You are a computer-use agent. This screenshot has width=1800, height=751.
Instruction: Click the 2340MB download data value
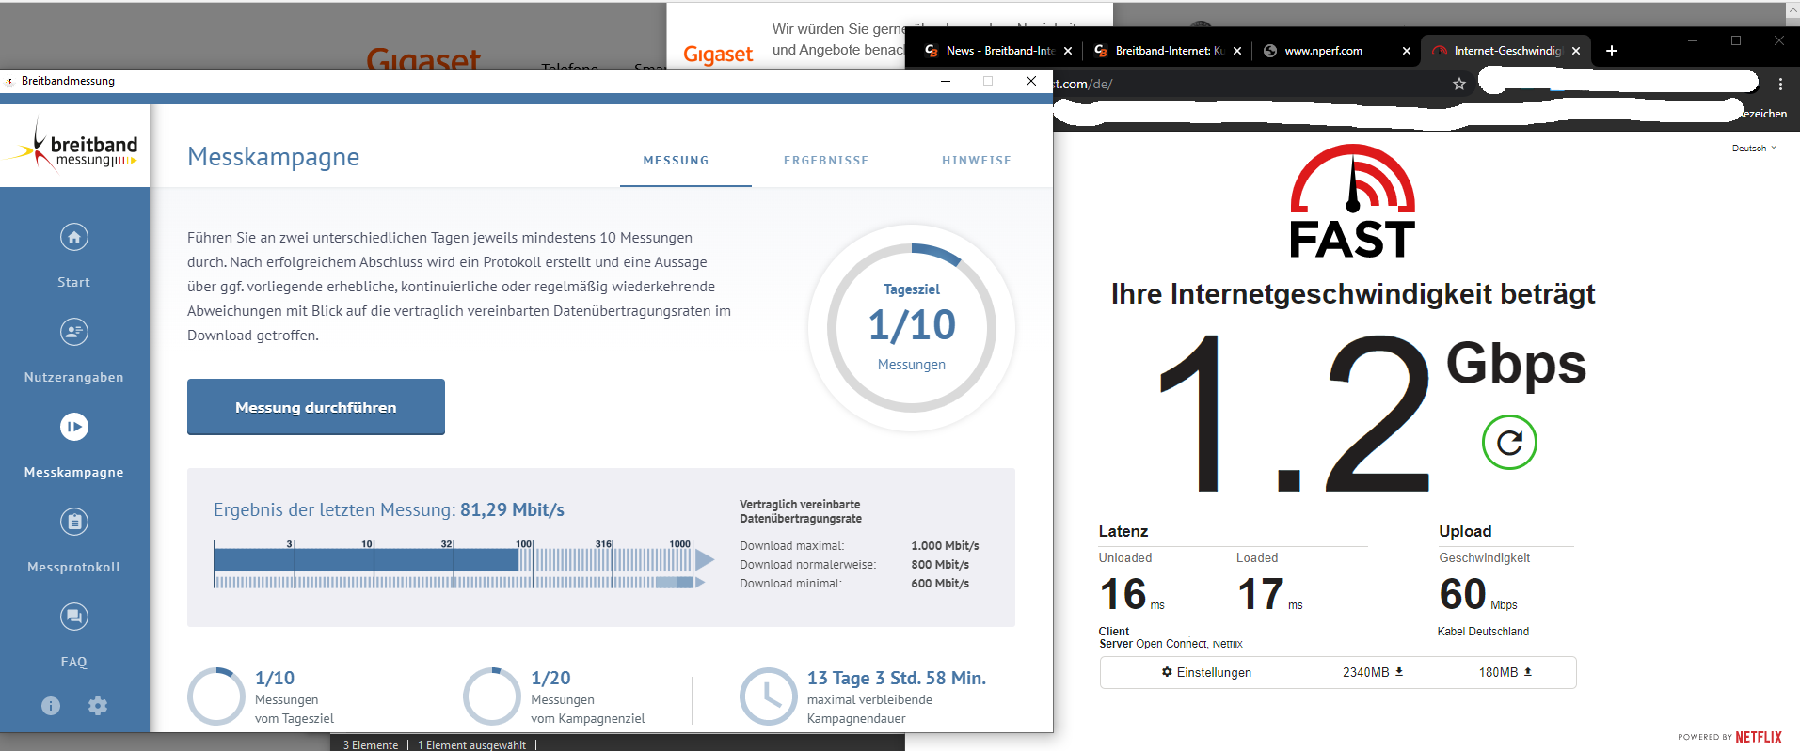[1373, 672]
